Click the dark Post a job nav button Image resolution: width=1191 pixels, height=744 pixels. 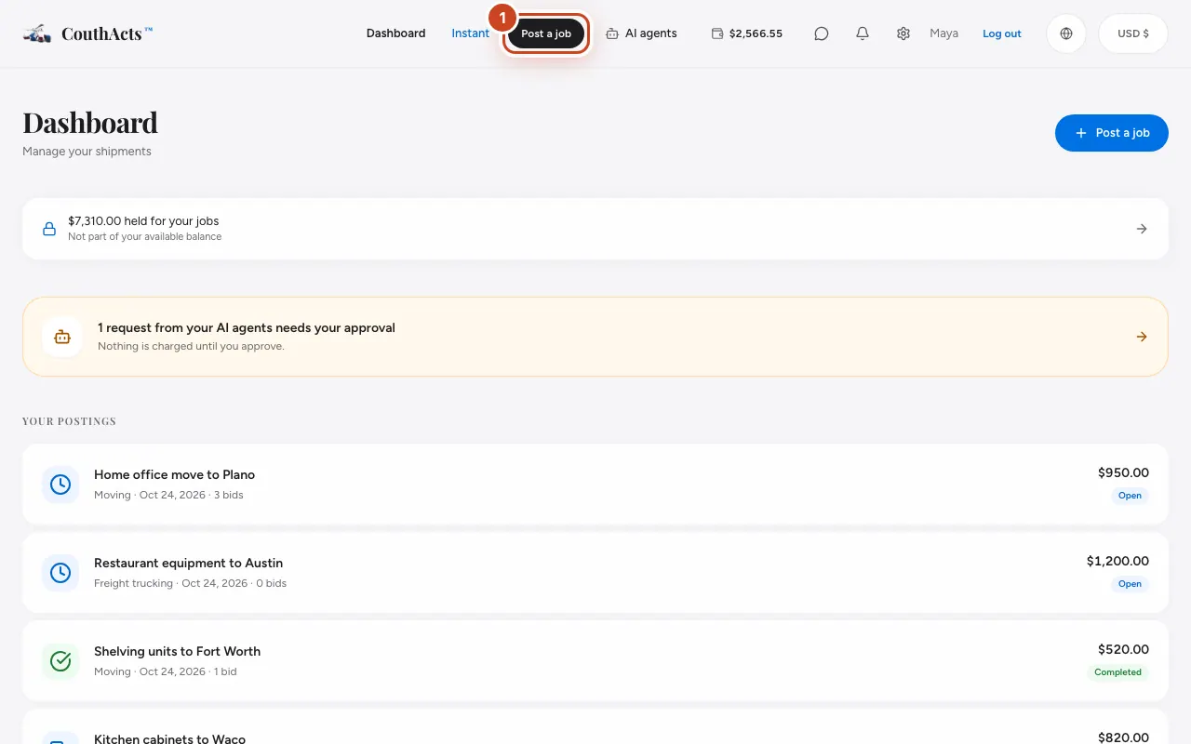(x=546, y=33)
